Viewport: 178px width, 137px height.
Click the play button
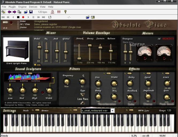(28, 17)
